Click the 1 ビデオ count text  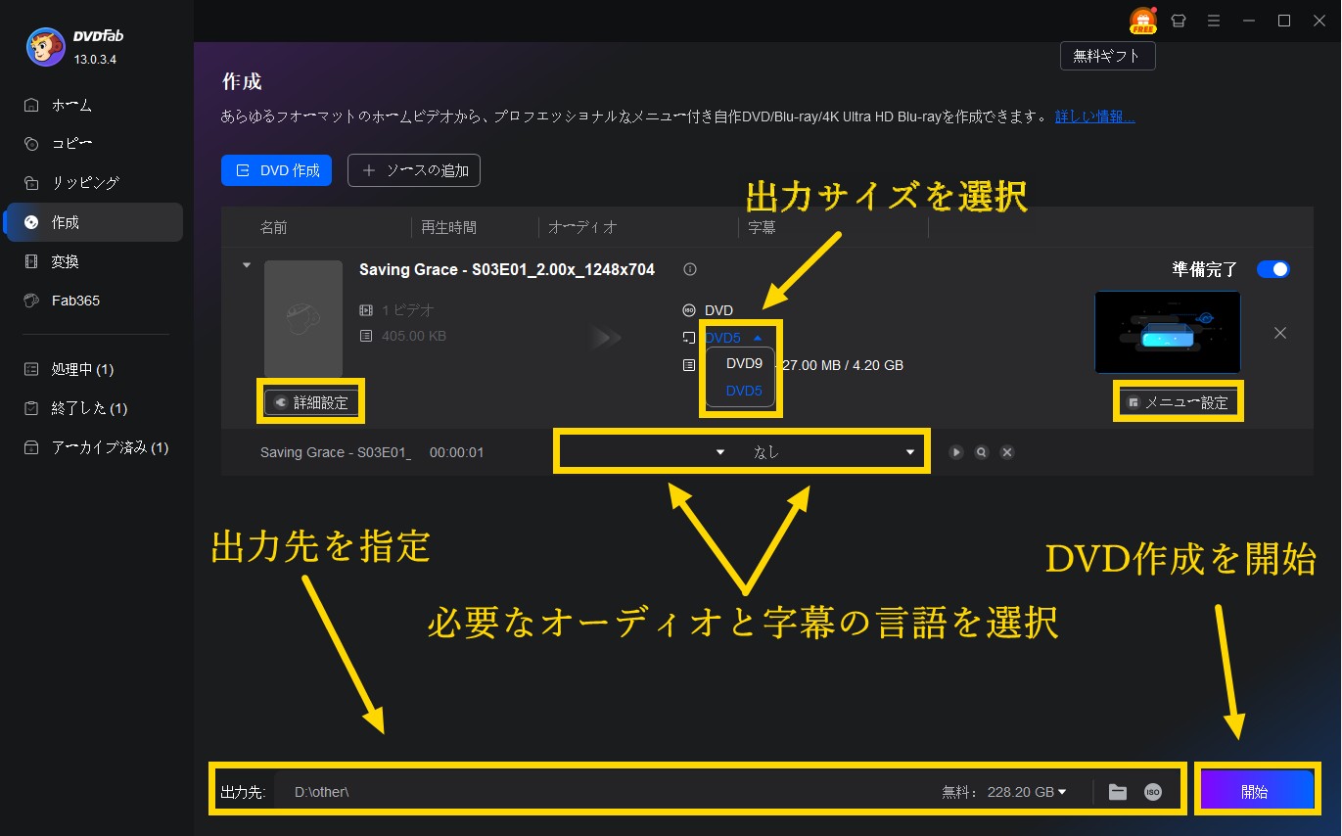point(407,310)
